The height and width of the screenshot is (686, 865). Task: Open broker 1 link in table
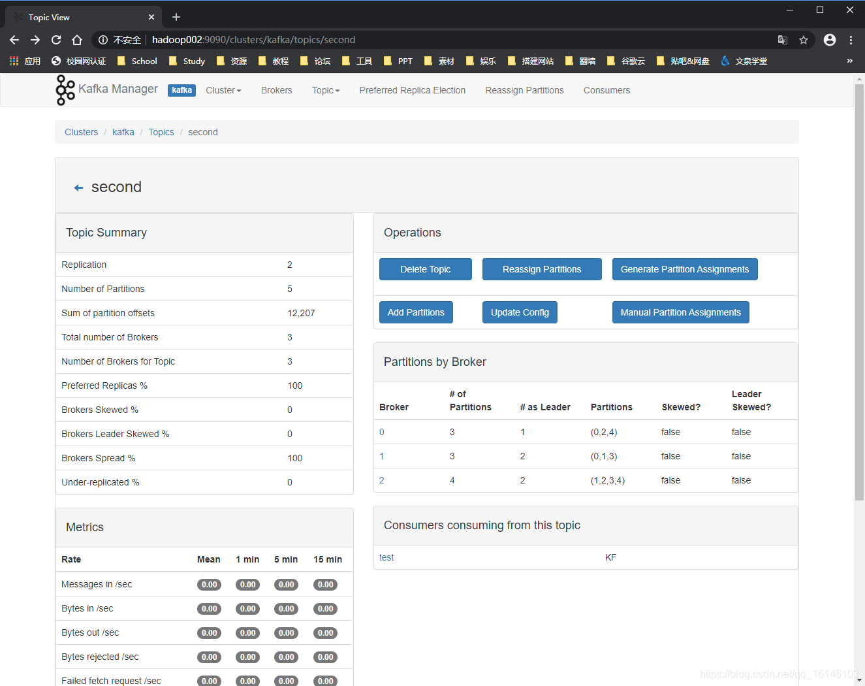pyautogui.click(x=382, y=456)
